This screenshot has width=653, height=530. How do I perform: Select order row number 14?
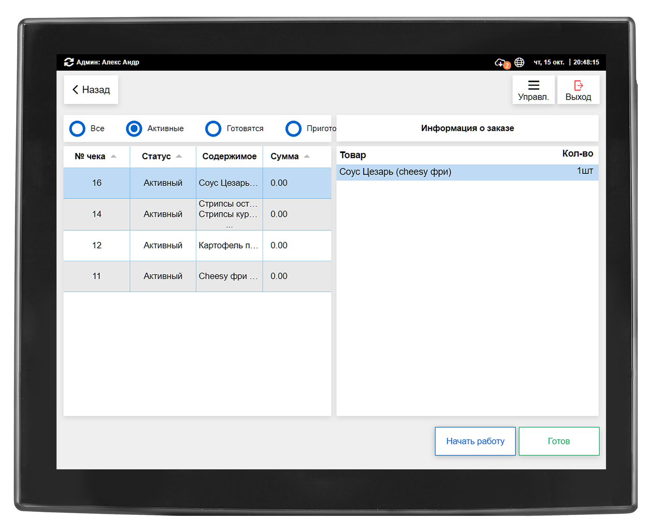(x=197, y=214)
